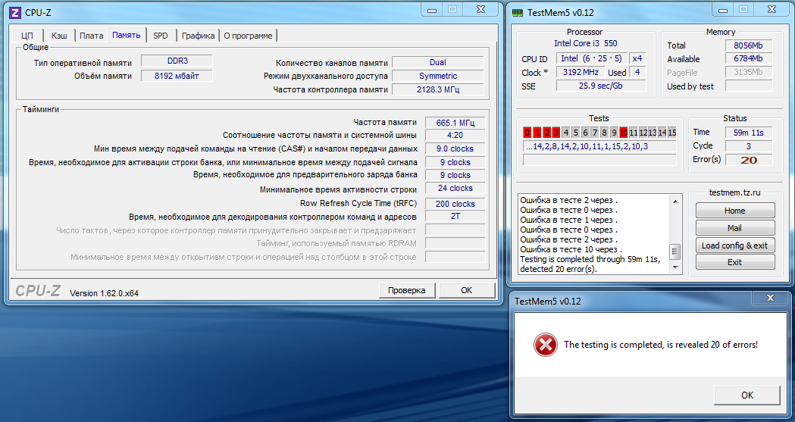Click the 8192 мбайт memory size field

177,76
